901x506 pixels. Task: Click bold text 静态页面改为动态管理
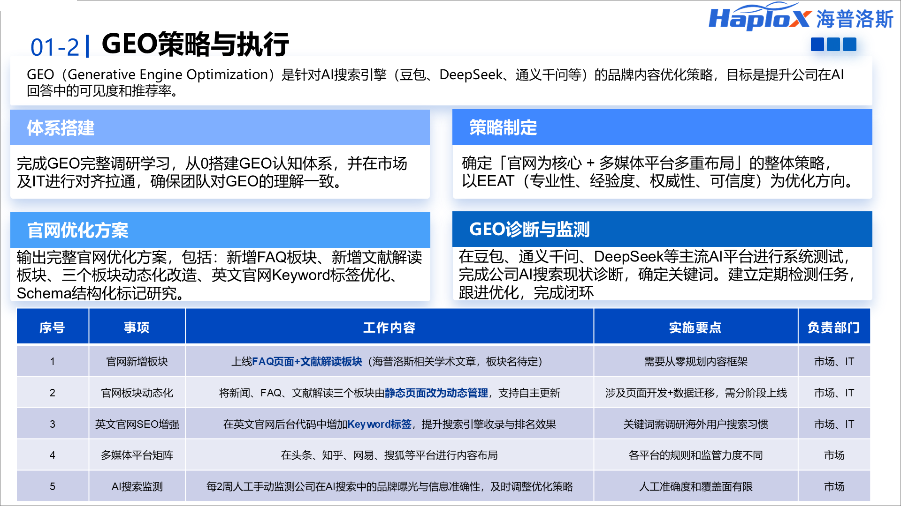[436, 393]
